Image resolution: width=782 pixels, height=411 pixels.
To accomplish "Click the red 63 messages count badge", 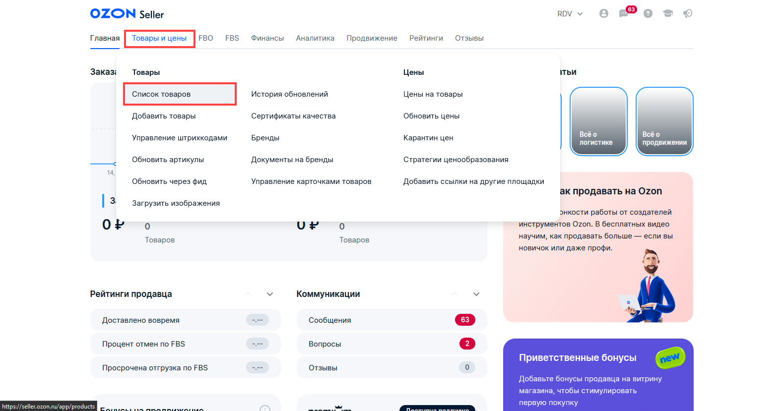I will 465,320.
